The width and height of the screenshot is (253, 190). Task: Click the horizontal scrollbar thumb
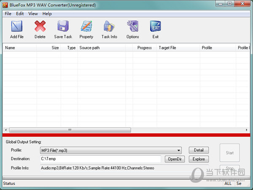[x=70, y=130]
